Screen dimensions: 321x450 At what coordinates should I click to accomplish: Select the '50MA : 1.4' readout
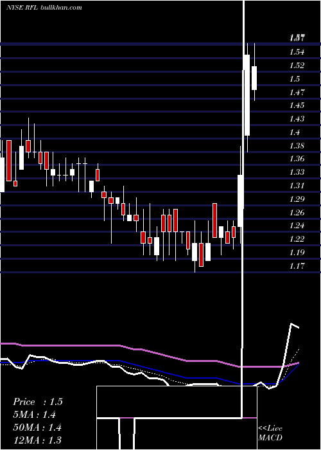tap(37, 428)
